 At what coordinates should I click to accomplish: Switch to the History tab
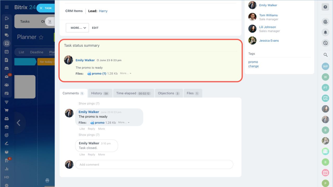tap(100, 93)
